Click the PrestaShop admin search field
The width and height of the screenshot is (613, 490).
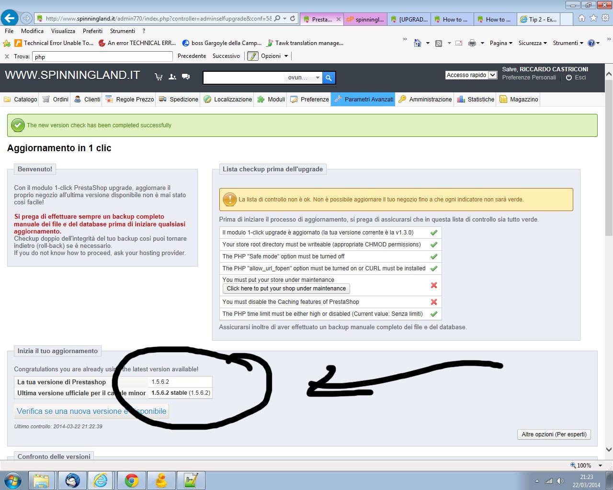click(244, 78)
